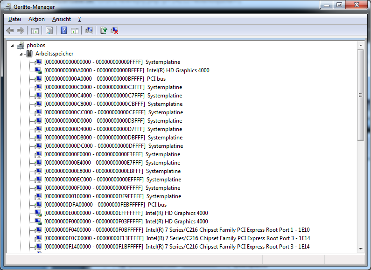
Task: Select the phobos computer name
Action: pyautogui.click(x=36, y=45)
